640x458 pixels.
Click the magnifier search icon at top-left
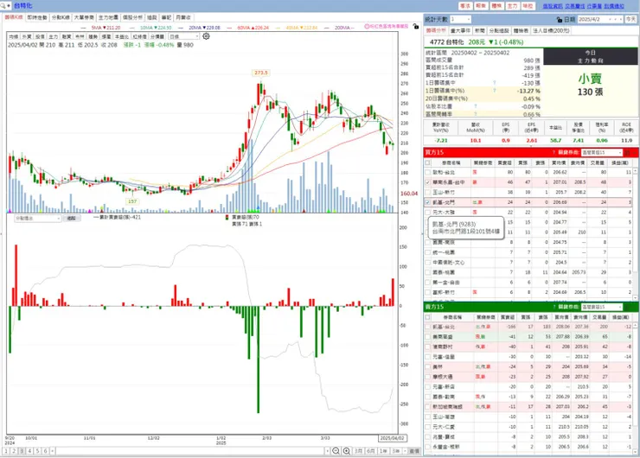click(x=3, y=6)
